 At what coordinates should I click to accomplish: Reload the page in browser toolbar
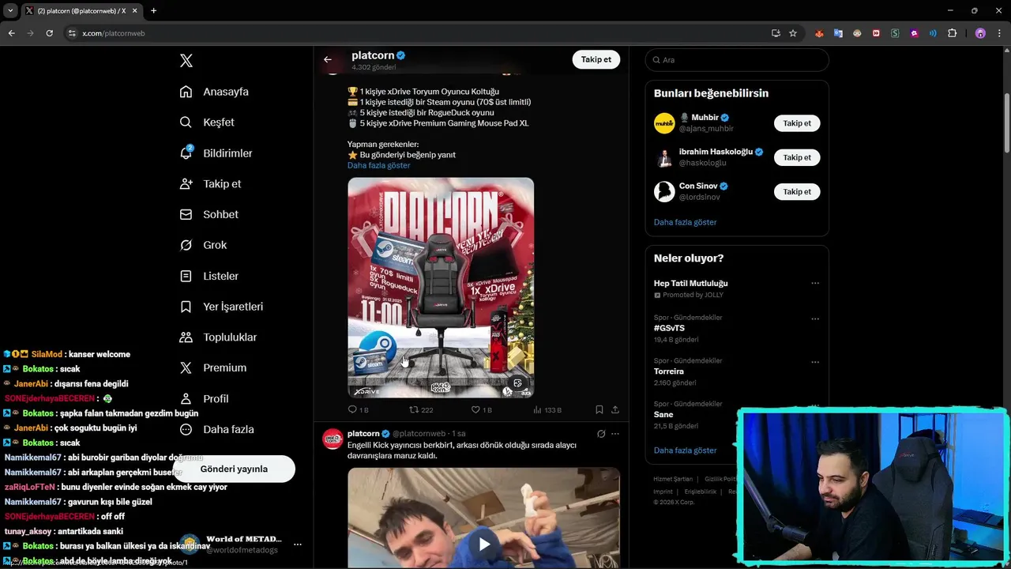click(x=49, y=33)
